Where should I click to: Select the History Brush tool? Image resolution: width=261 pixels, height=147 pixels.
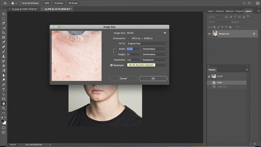(4, 61)
